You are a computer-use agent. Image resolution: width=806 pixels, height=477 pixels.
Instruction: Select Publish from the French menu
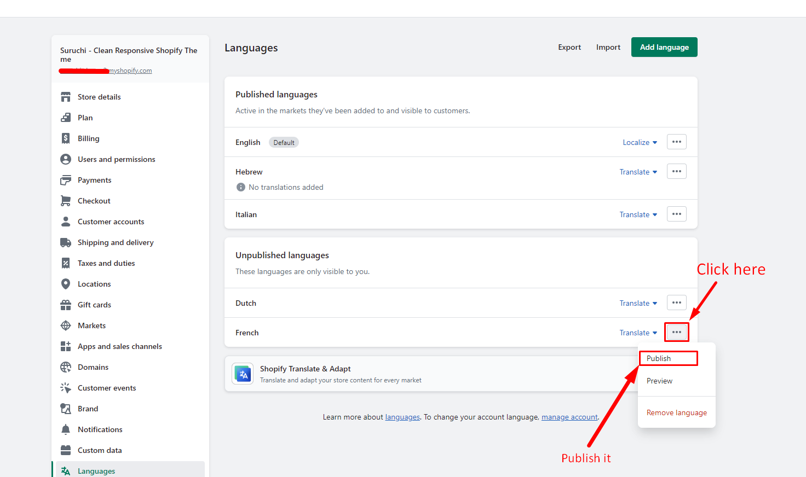tap(659, 358)
